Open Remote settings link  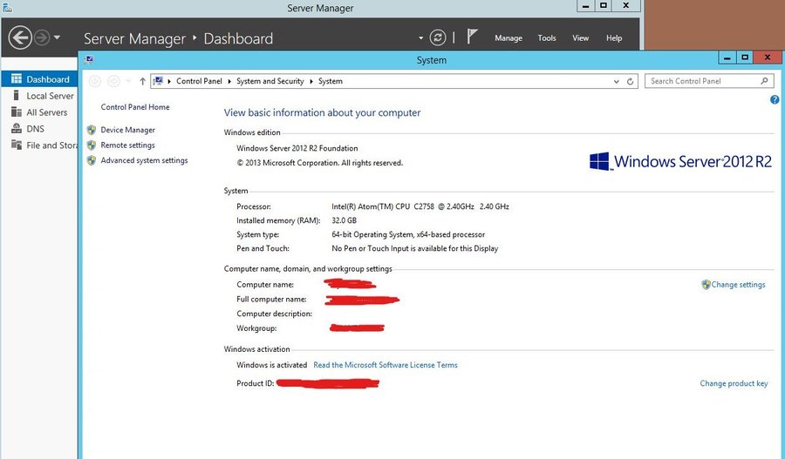pyautogui.click(x=127, y=145)
